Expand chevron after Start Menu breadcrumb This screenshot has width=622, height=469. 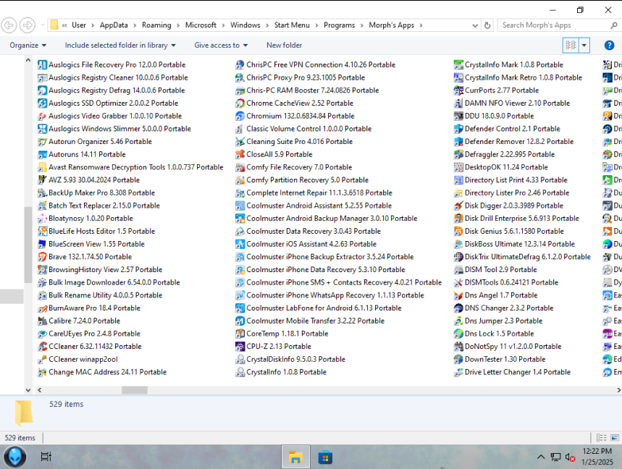tap(316, 25)
